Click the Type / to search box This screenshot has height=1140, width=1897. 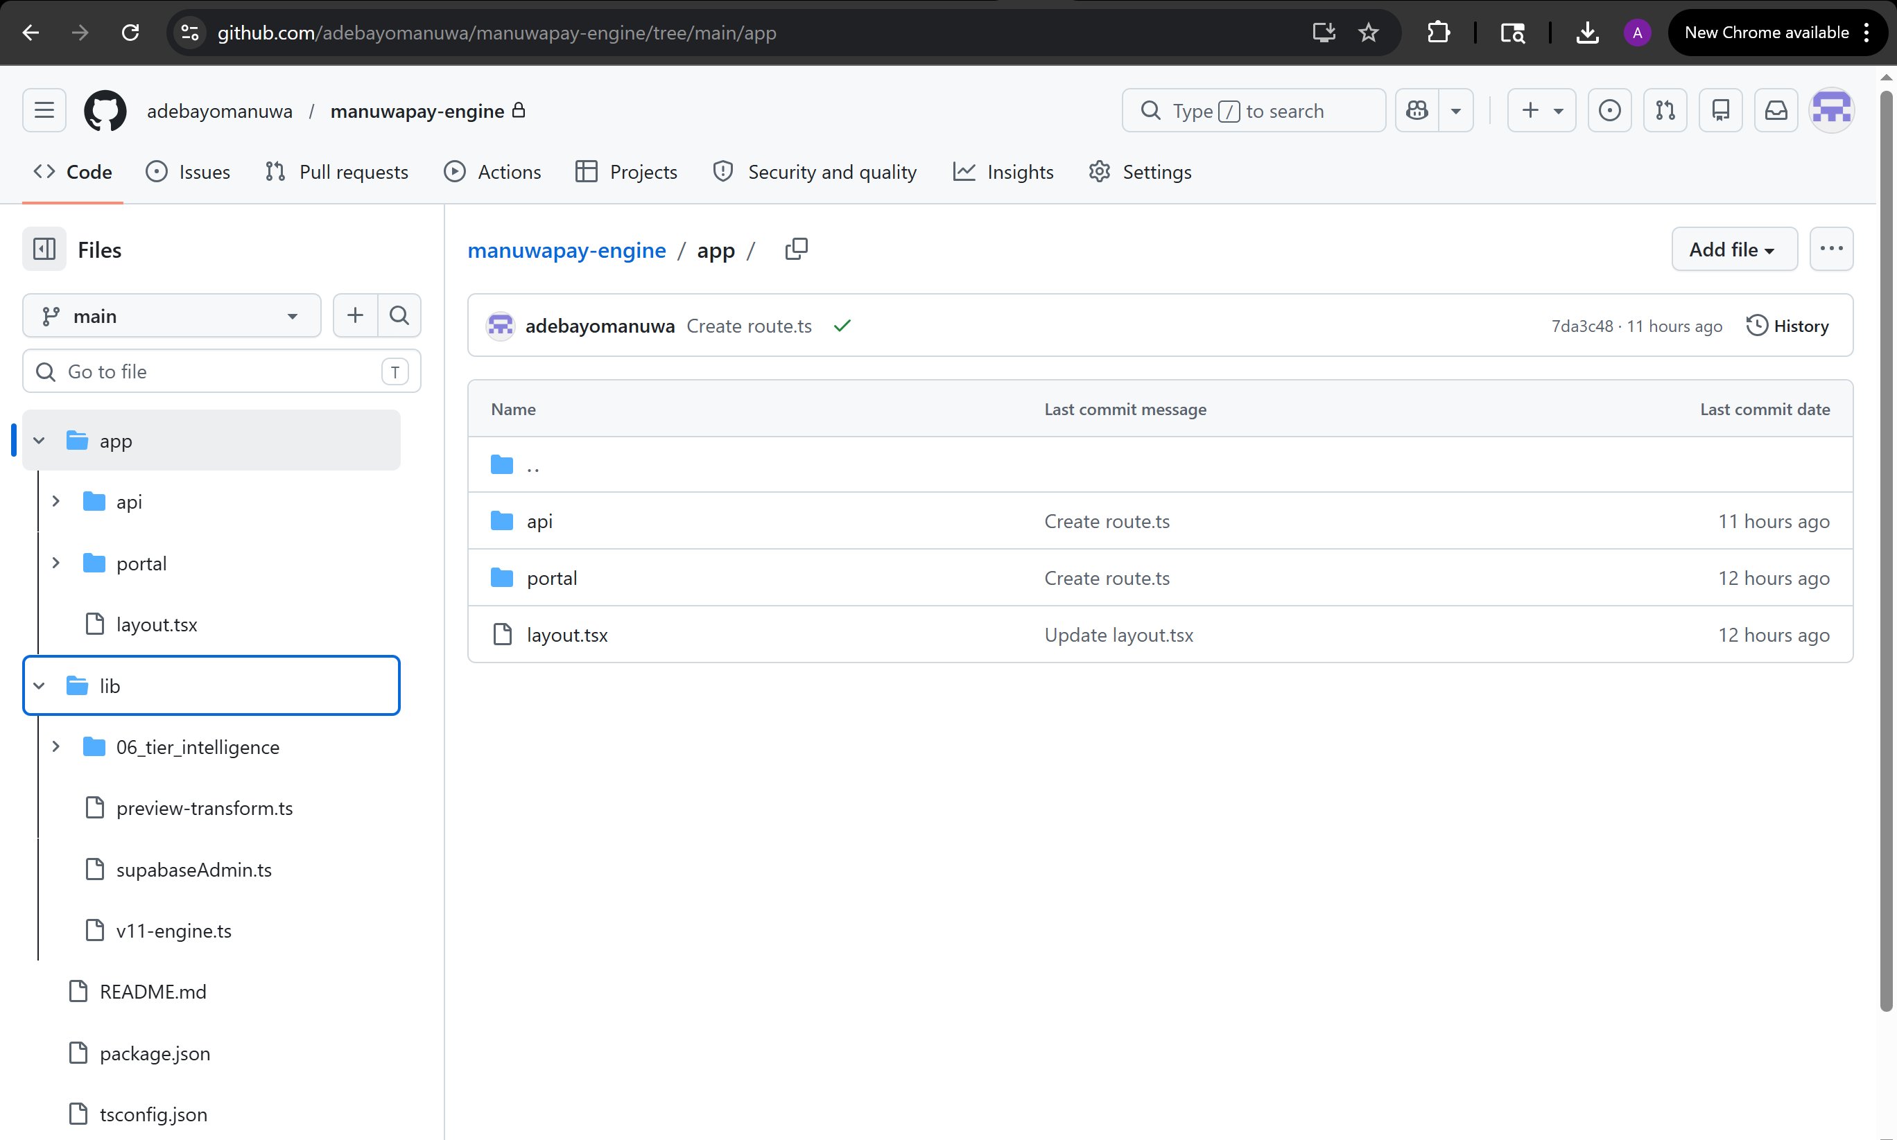(x=1254, y=111)
